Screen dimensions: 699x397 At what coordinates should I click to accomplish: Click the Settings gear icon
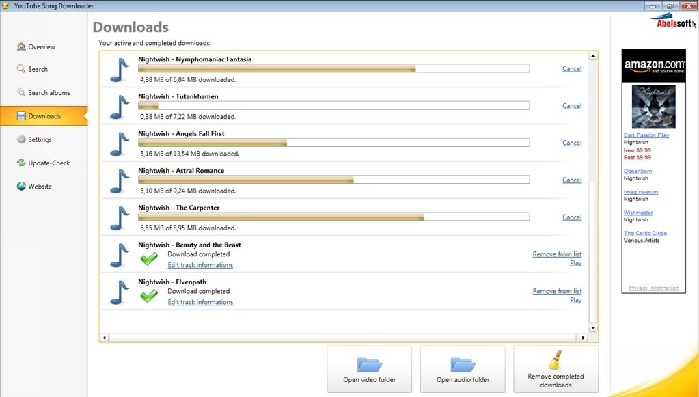pyautogui.click(x=21, y=139)
